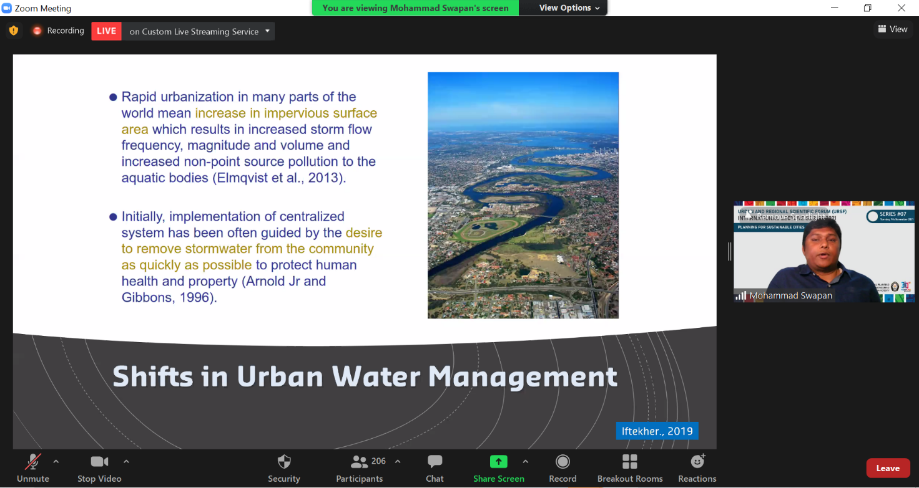Click the View layout button

pyautogui.click(x=892, y=29)
